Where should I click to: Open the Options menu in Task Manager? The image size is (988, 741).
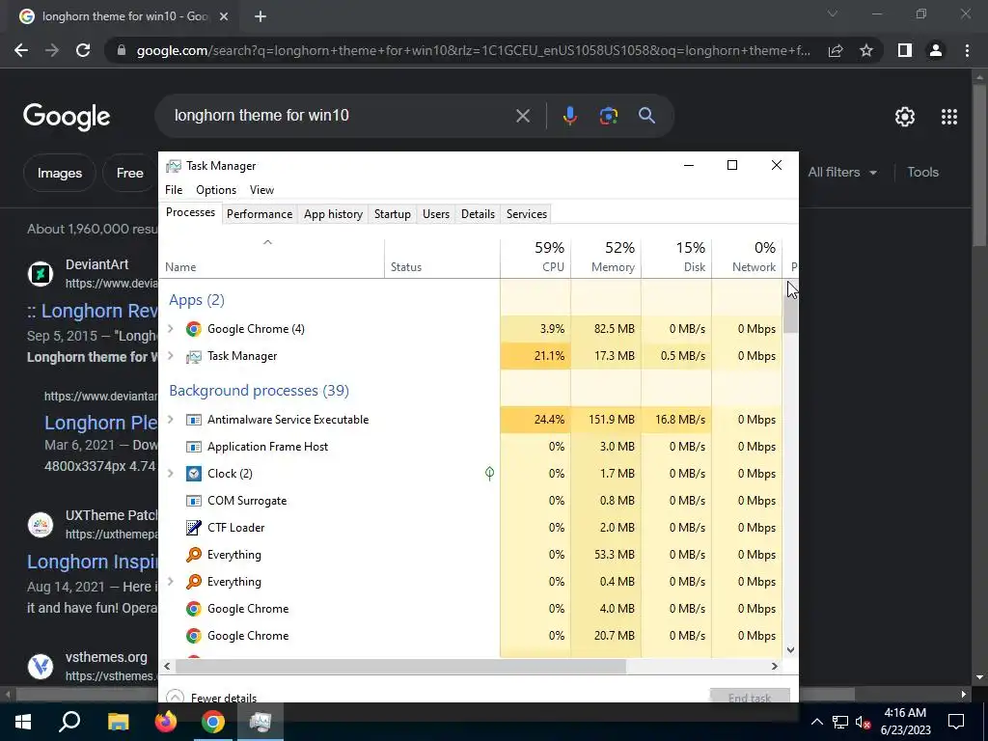coord(216,190)
